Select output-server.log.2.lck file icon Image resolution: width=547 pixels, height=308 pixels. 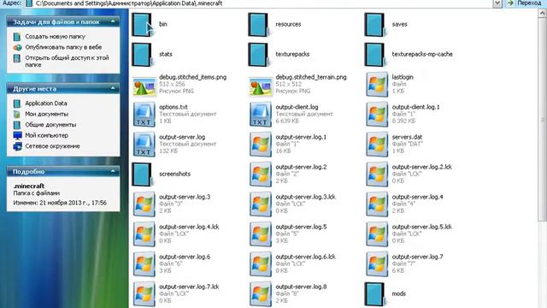pyautogui.click(x=377, y=175)
